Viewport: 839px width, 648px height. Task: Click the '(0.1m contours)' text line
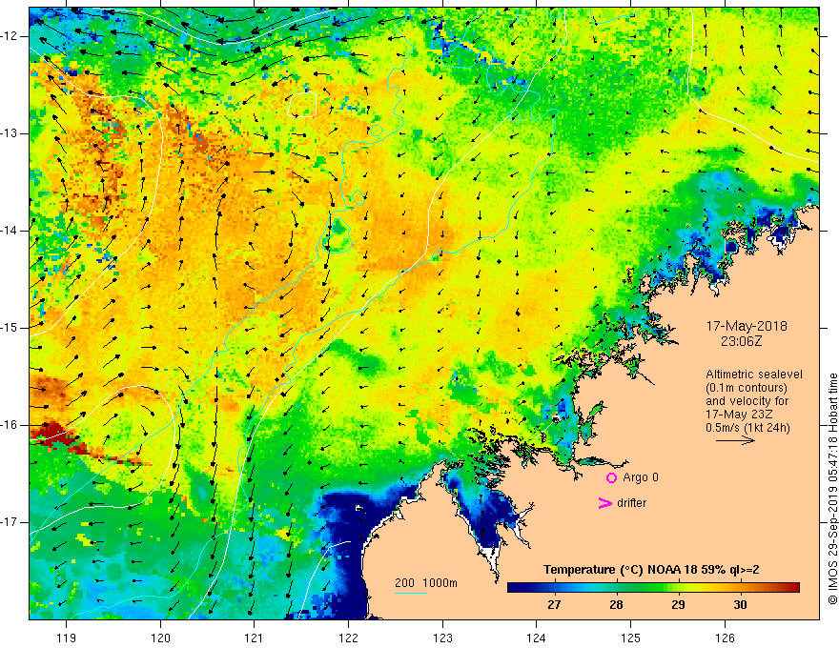746,388
